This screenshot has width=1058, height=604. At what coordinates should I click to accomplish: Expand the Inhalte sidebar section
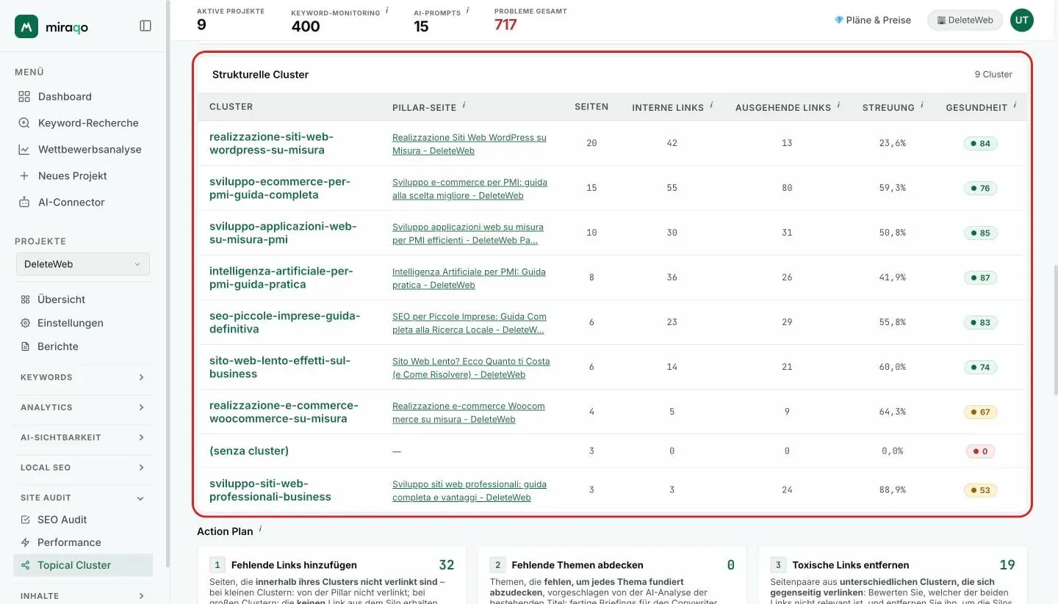tap(83, 596)
